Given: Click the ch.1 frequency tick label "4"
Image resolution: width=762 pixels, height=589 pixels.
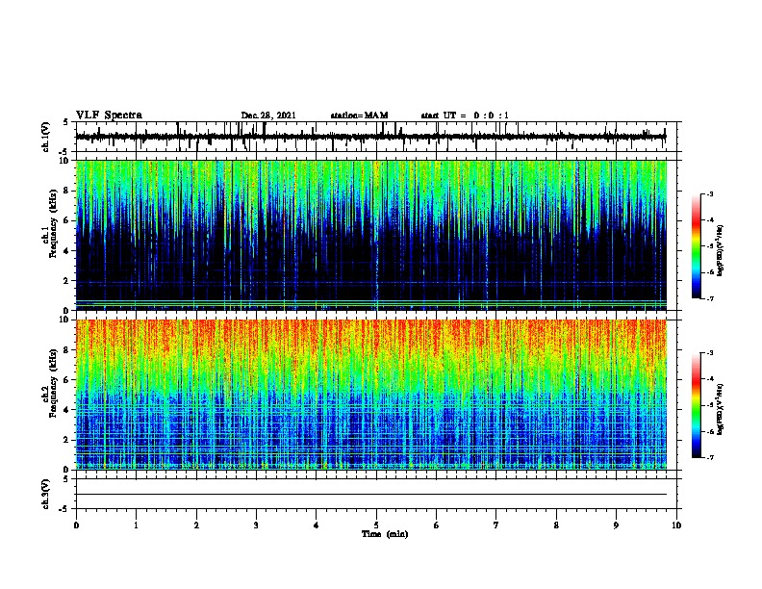Looking at the screenshot, I should point(67,251).
